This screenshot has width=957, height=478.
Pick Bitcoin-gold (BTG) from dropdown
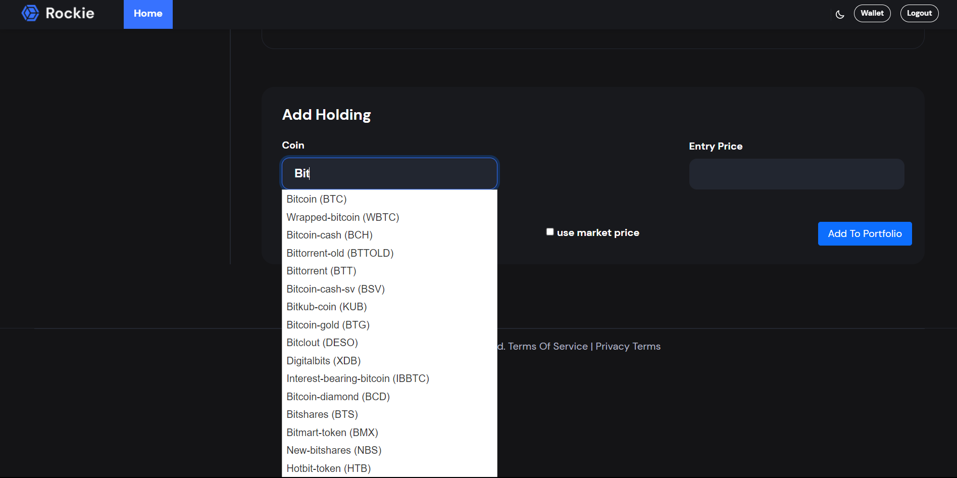pos(389,325)
